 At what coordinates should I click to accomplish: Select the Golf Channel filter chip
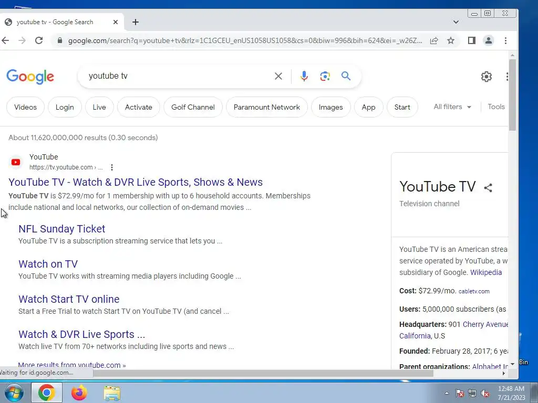193,107
